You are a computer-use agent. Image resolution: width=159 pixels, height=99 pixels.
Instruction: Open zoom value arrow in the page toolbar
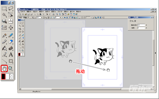coord(41,17)
